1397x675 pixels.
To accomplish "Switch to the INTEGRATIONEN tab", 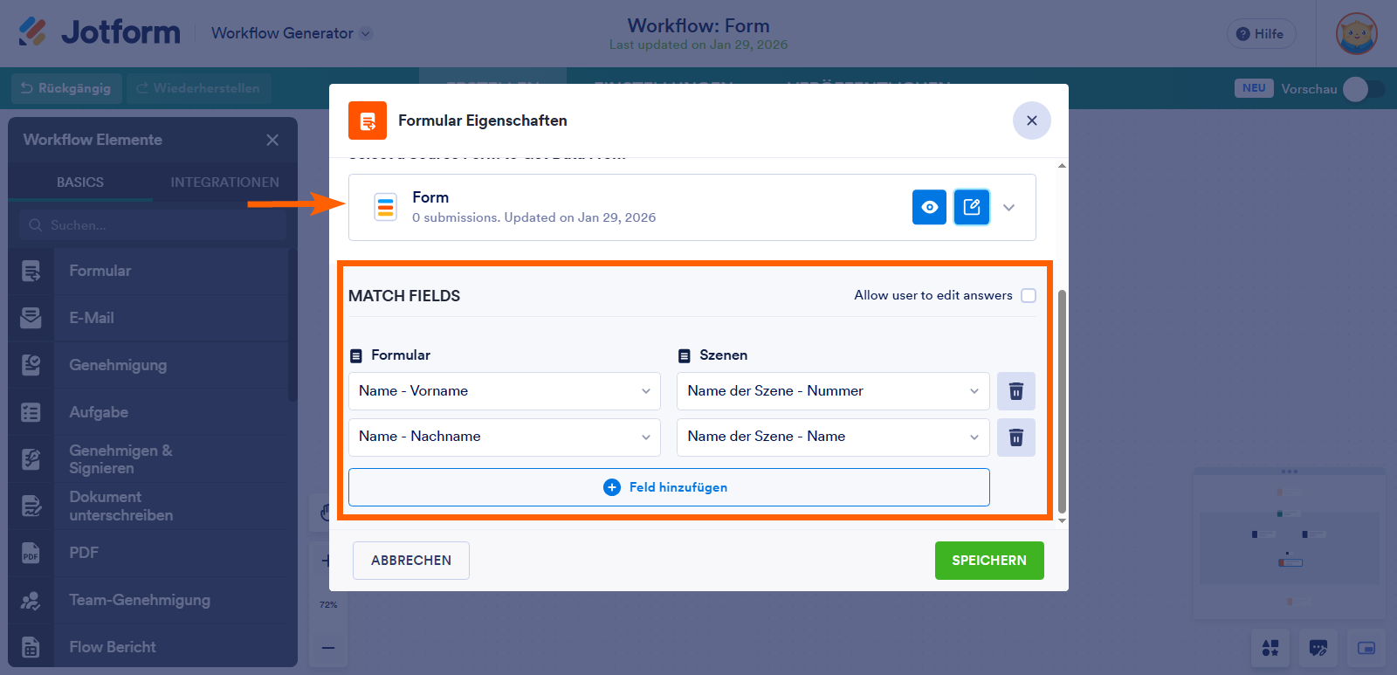I will coord(224,183).
